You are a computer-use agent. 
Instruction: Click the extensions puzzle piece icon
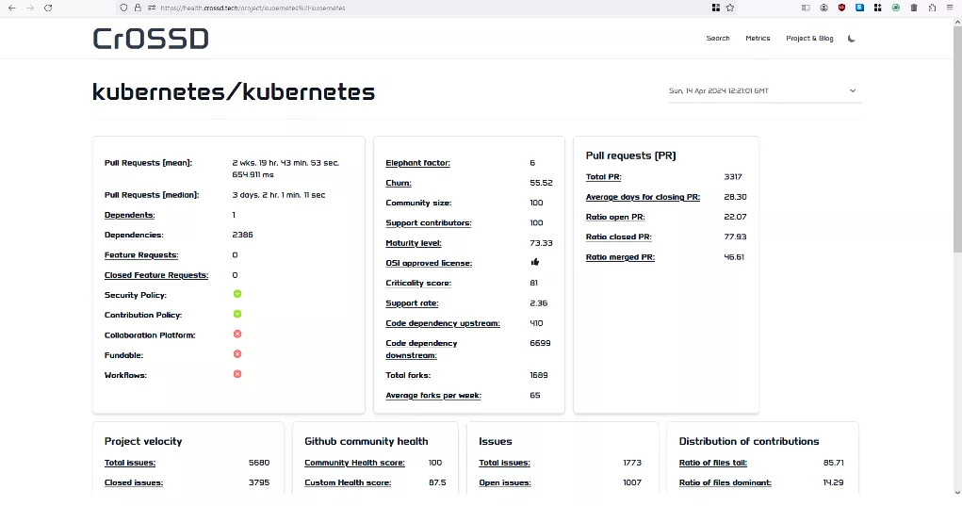pos(931,8)
